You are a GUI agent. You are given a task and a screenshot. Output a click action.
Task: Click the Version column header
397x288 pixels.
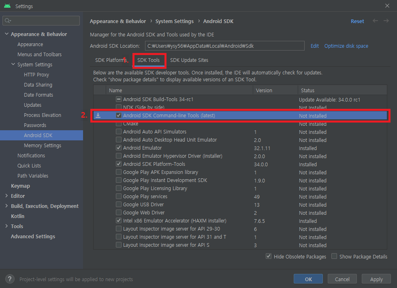click(x=275, y=90)
